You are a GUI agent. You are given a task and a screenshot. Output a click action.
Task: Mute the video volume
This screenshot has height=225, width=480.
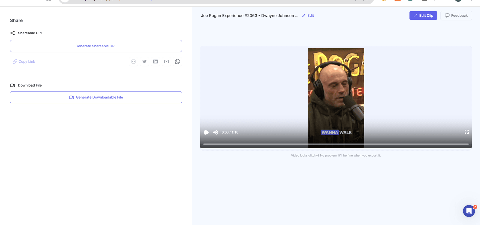tap(215, 132)
